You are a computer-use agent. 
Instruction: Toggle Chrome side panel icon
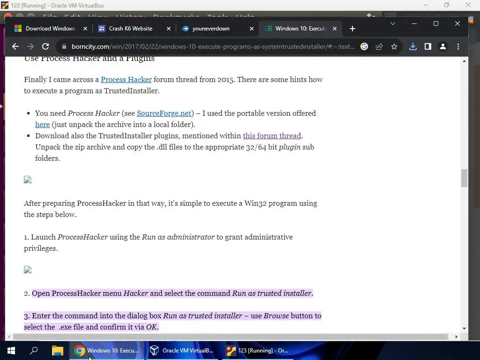tap(427, 46)
